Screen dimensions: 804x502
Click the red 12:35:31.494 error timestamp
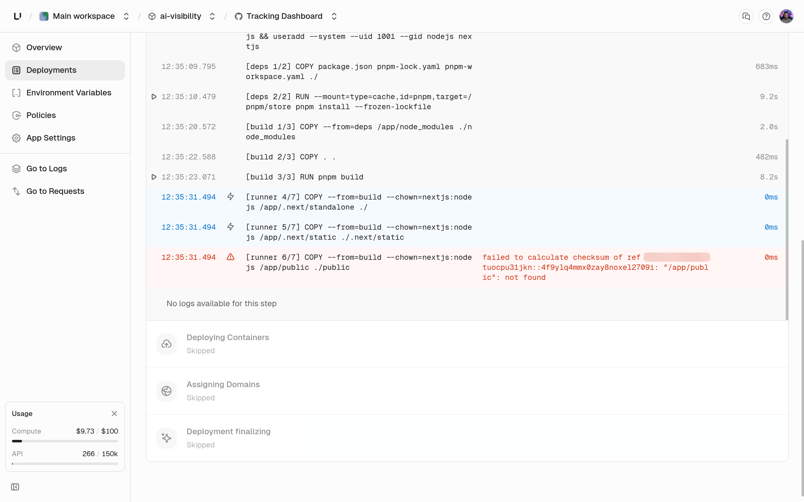[x=188, y=257]
